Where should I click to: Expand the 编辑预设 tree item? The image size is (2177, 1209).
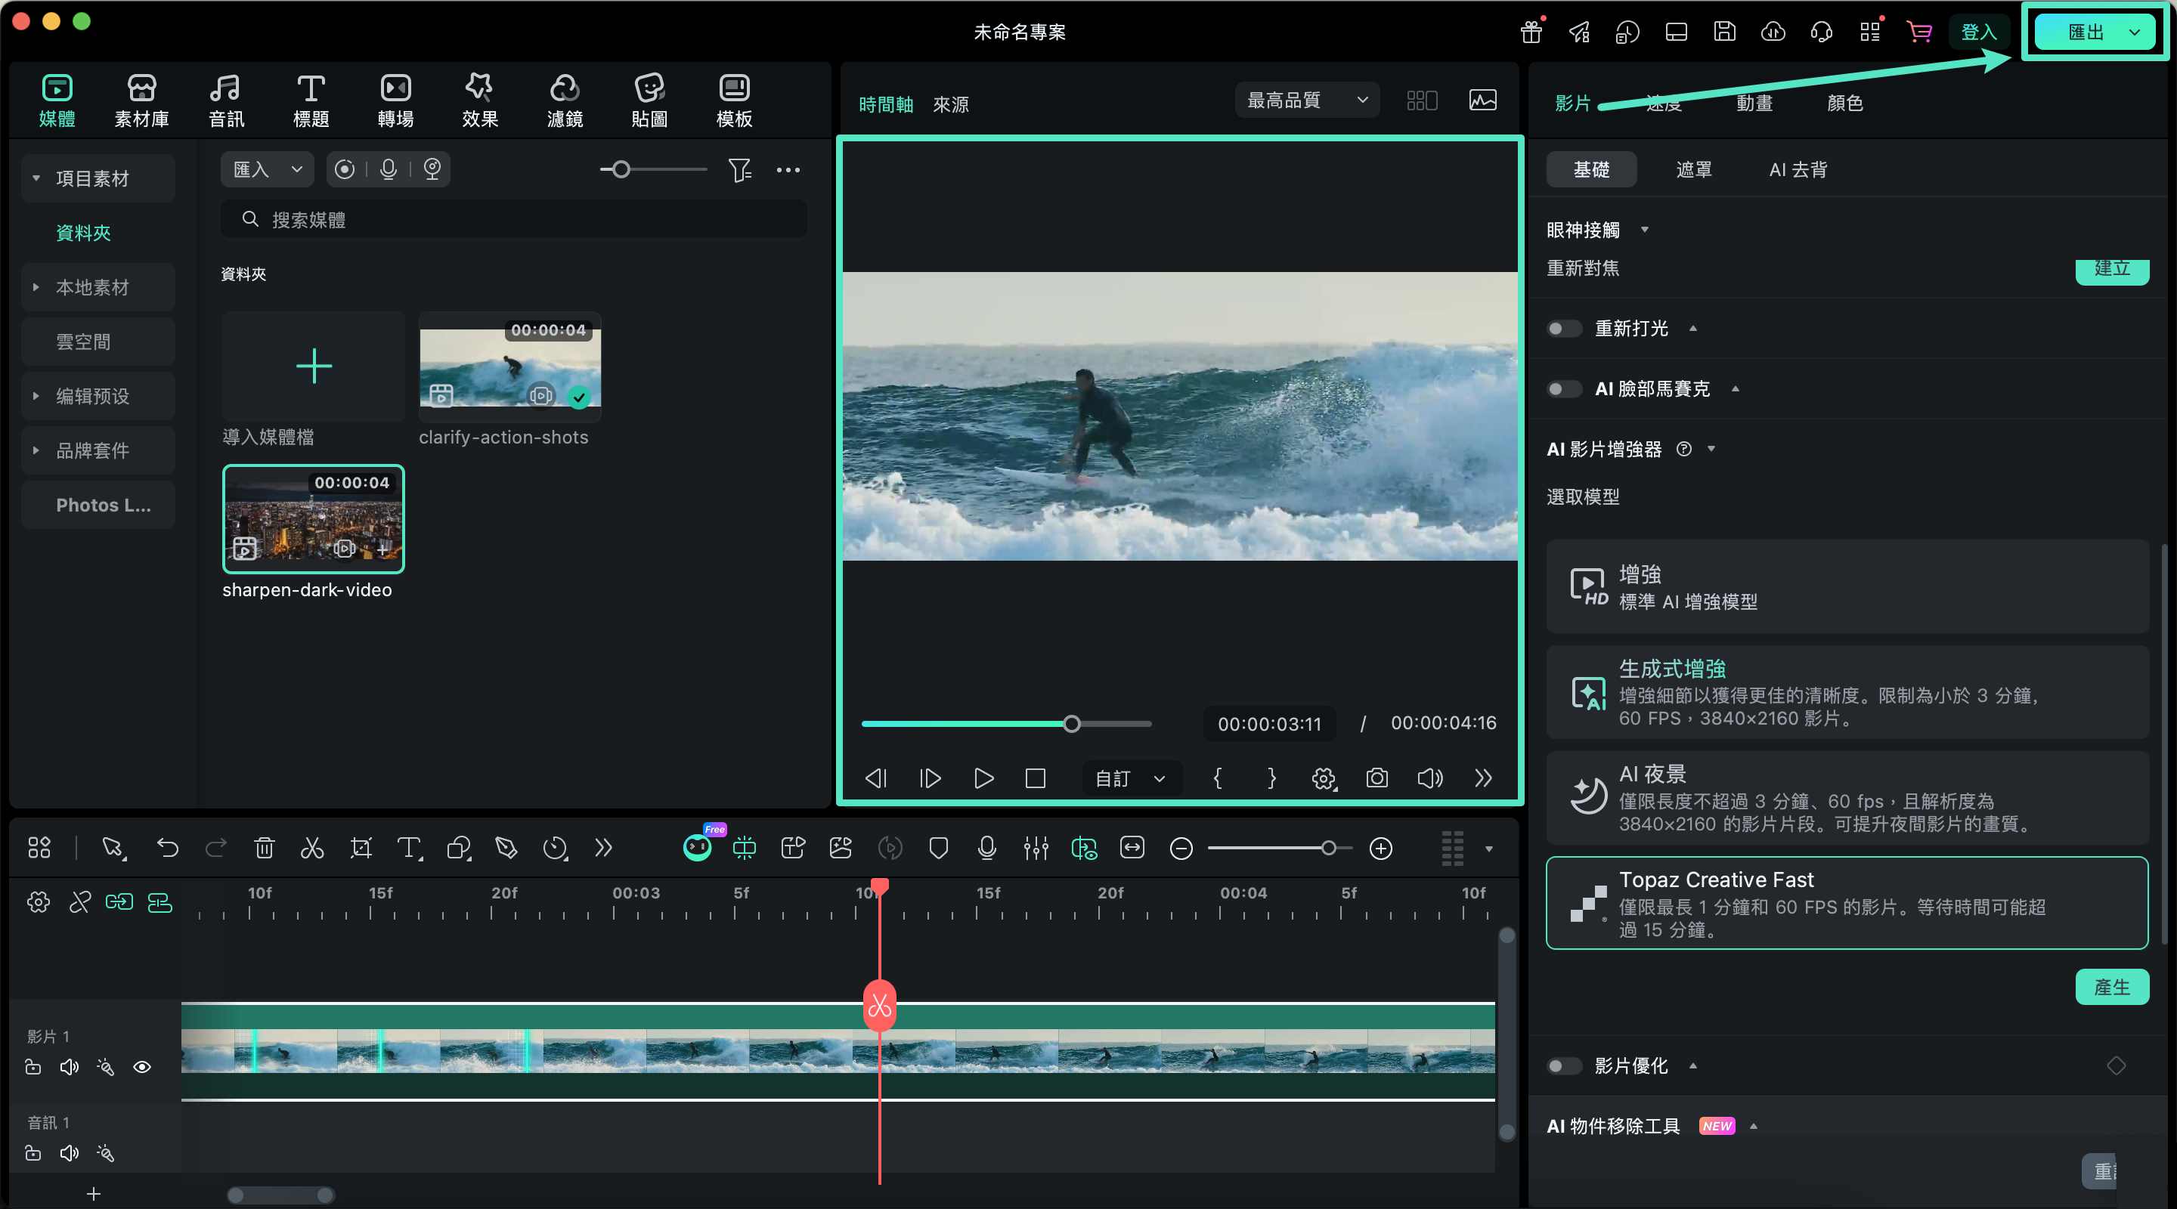(36, 395)
